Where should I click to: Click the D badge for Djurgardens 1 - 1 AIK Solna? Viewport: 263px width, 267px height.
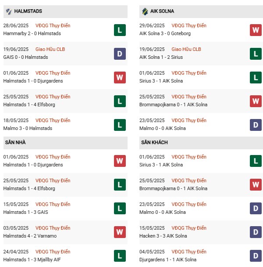pos(256,256)
